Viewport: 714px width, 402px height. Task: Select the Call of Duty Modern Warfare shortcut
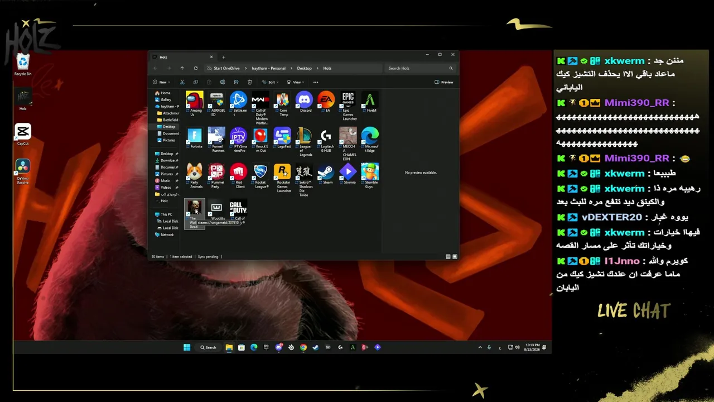tap(260, 108)
